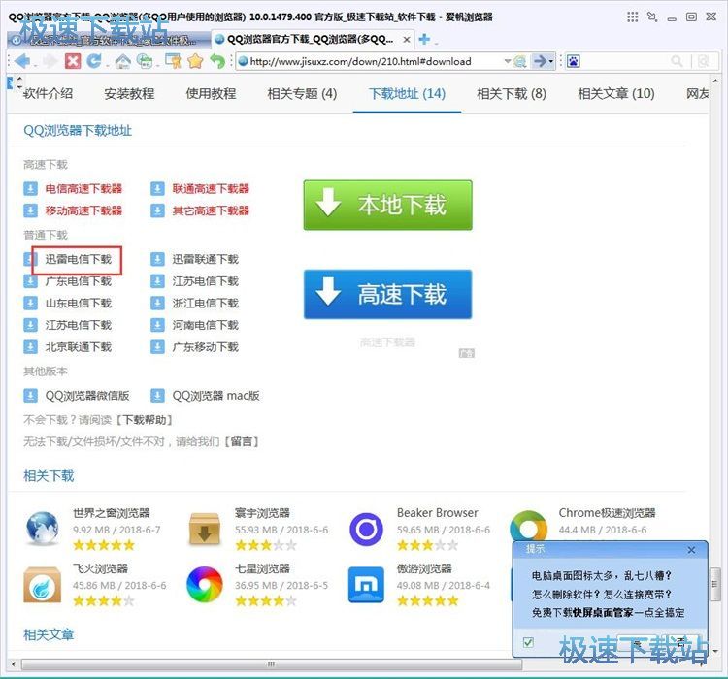Click the 江苏电信下载 link in right column
Image resolution: width=728 pixels, height=679 pixels.
click(x=206, y=281)
